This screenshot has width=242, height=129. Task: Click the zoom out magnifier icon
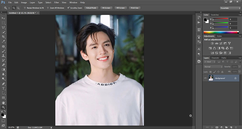pos(18,8)
